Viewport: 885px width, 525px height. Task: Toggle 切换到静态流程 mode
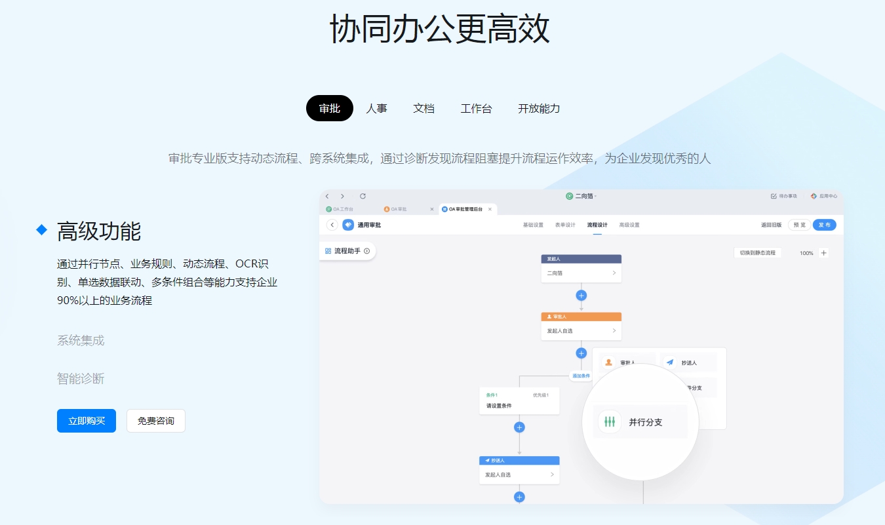point(757,253)
